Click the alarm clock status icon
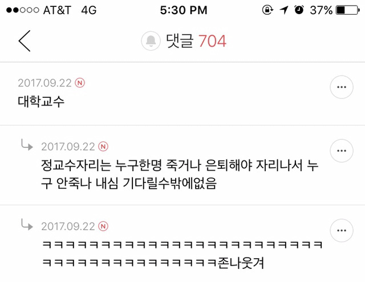The image size is (365, 282). (x=299, y=10)
